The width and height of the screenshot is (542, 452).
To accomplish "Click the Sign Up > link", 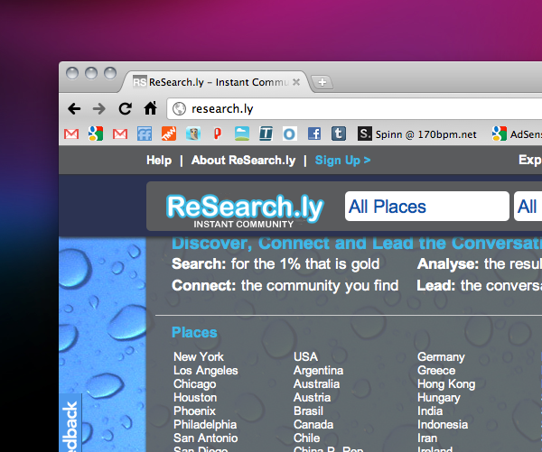I will coord(342,161).
